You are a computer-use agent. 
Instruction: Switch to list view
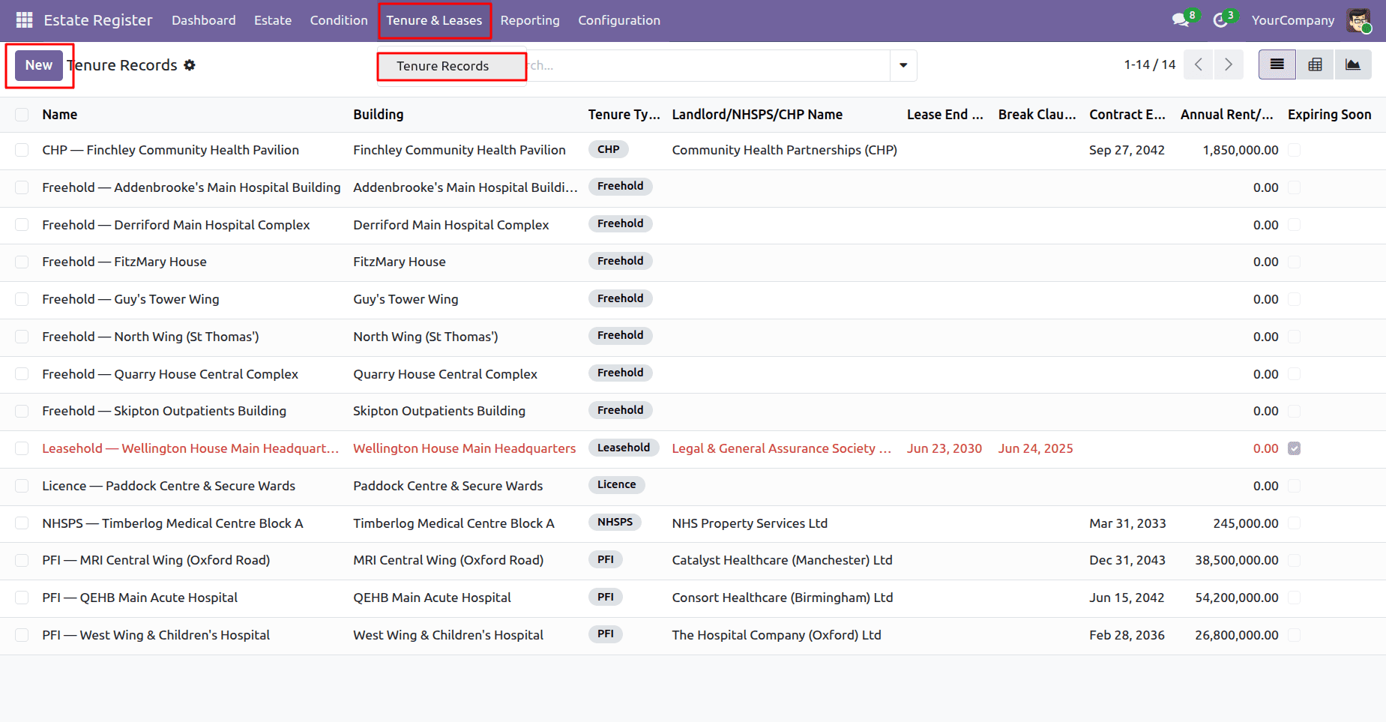coord(1277,64)
